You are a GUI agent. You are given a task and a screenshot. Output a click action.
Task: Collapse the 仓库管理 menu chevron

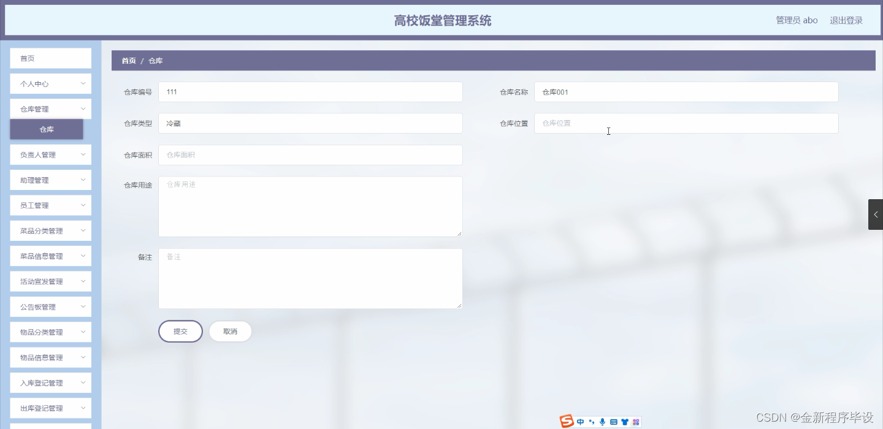[x=83, y=109]
